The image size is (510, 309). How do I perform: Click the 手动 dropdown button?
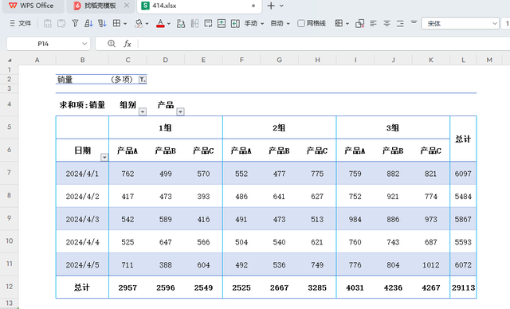[x=254, y=23]
